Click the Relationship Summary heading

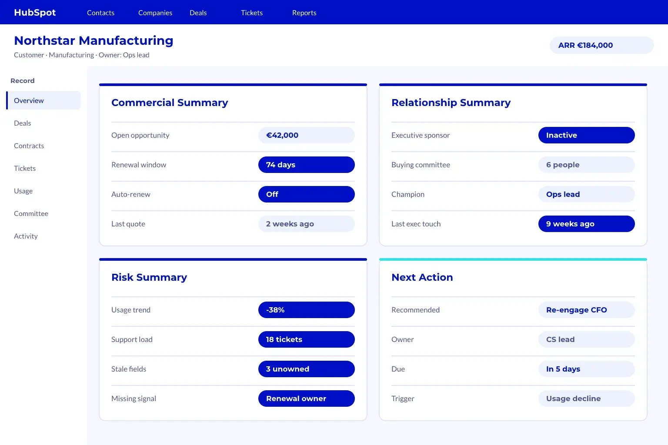pos(451,103)
